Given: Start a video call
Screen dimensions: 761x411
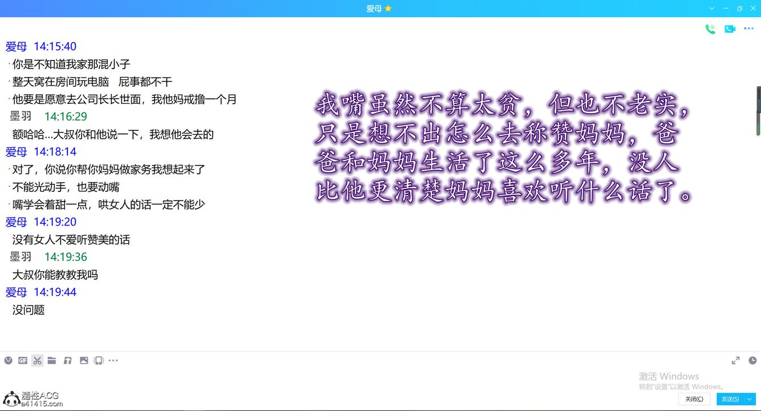Looking at the screenshot, I should tap(730, 29).
